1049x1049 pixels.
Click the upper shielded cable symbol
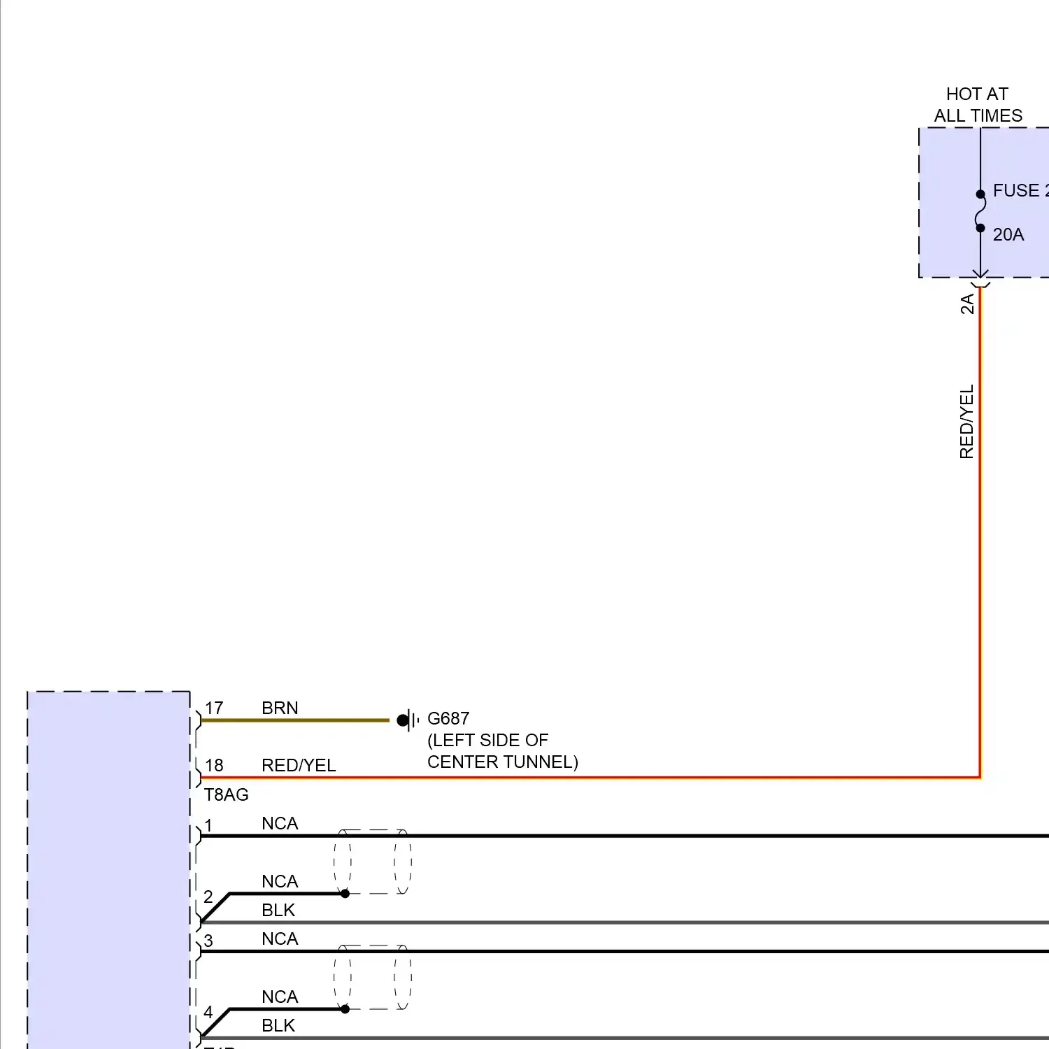point(373,862)
